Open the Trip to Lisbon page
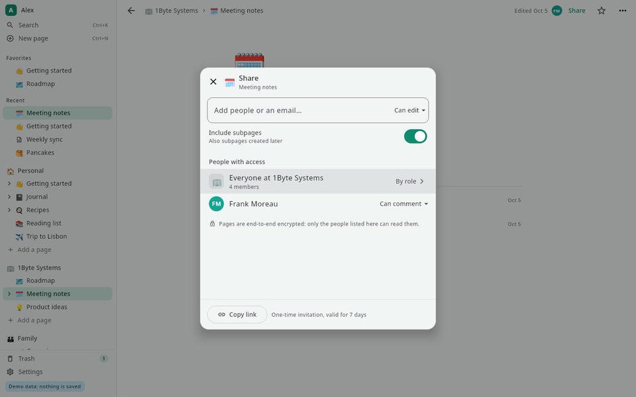Viewport: 636px width, 397px height. pos(57,237)
